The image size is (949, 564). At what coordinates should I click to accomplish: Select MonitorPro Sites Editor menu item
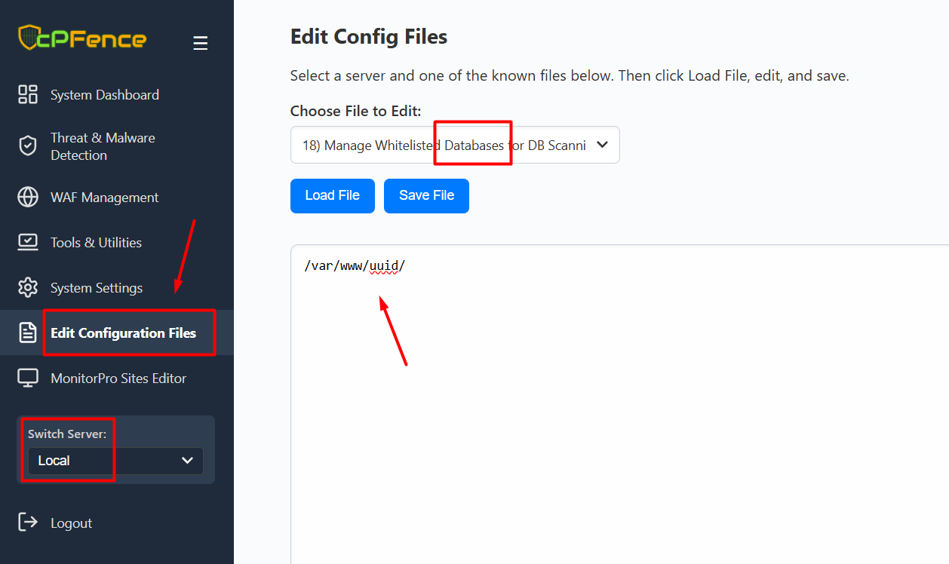click(118, 379)
